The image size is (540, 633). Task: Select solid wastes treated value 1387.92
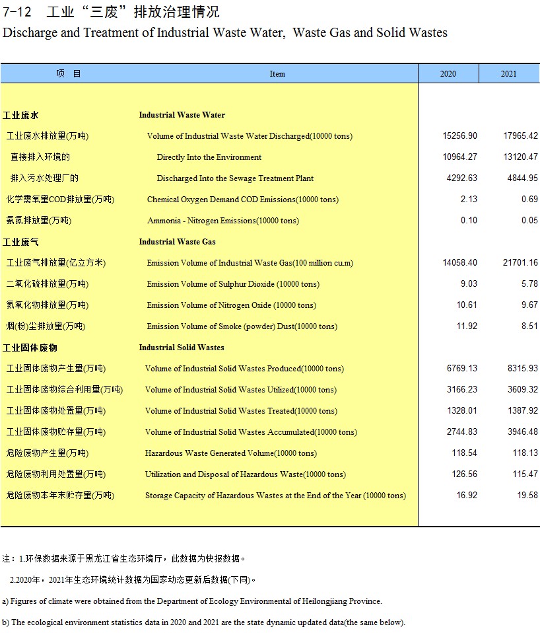(523, 410)
